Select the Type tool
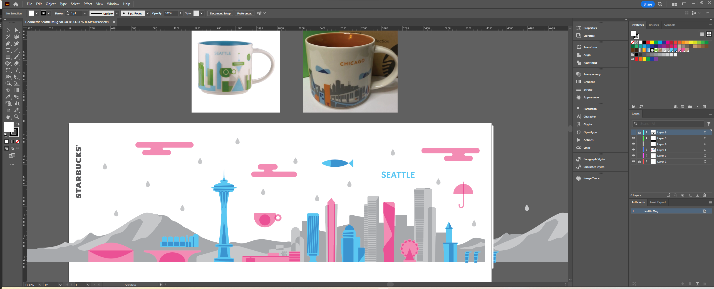The image size is (714, 289). tap(8, 50)
